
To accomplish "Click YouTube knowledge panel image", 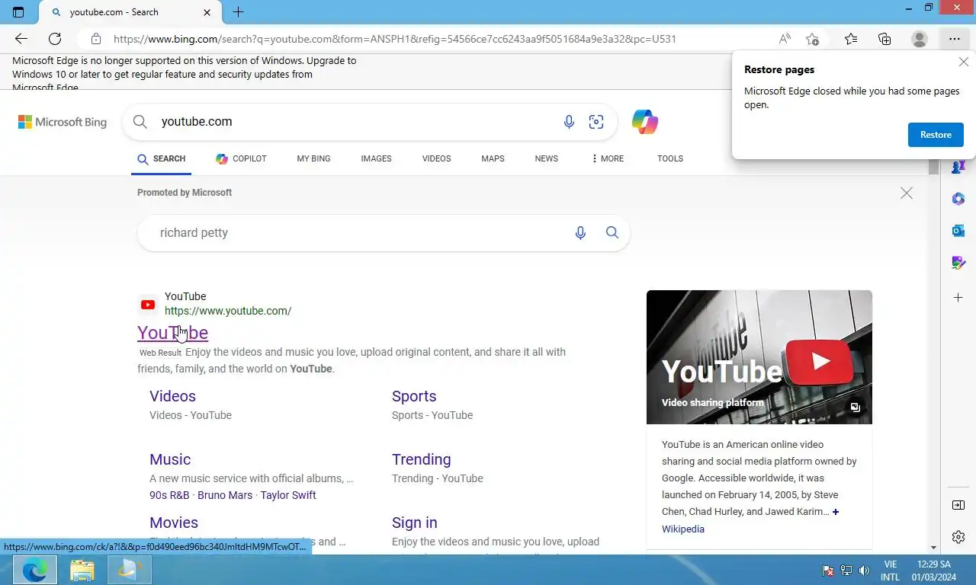I will point(759,357).
